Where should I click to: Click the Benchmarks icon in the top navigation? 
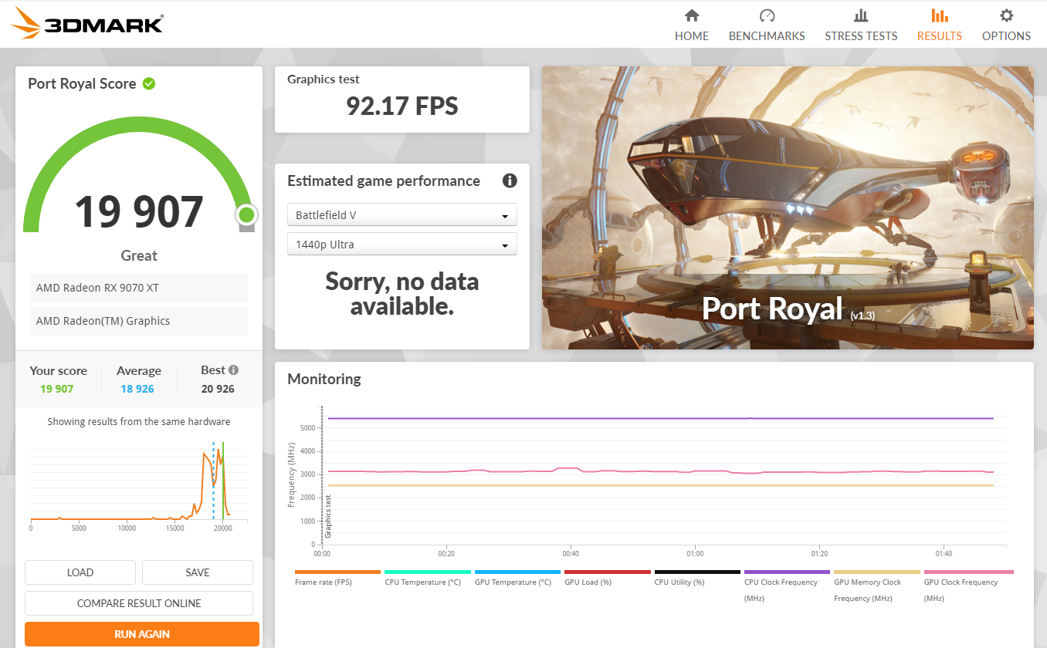pyautogui.click(x=767, y=15)
